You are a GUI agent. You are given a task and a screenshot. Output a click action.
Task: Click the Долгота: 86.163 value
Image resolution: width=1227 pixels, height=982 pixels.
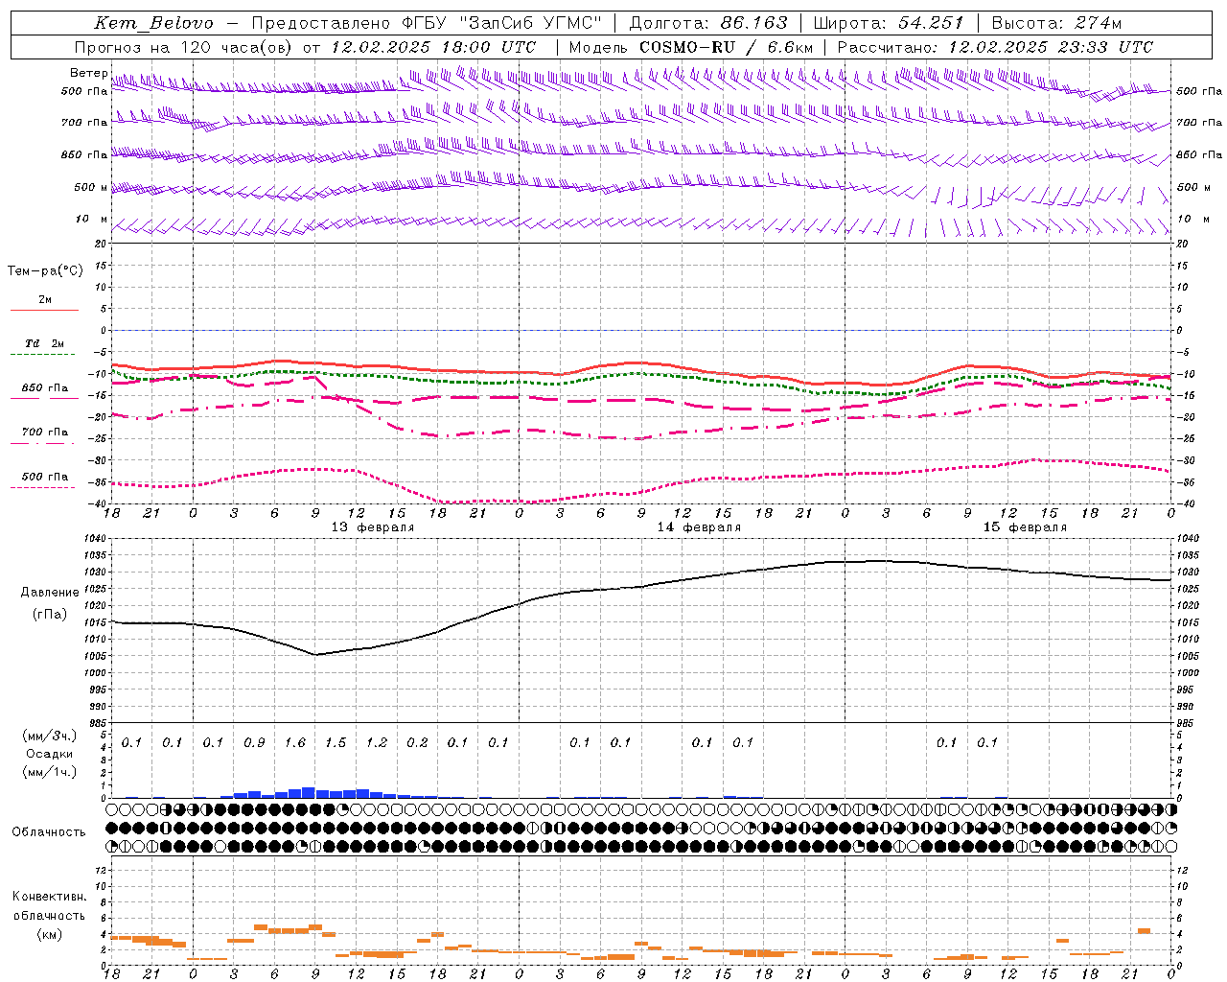click(x=708, y=23)
